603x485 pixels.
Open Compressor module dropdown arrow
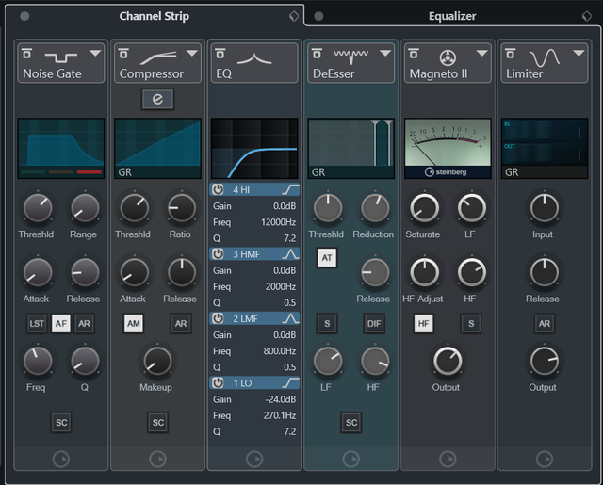(192, 53)
